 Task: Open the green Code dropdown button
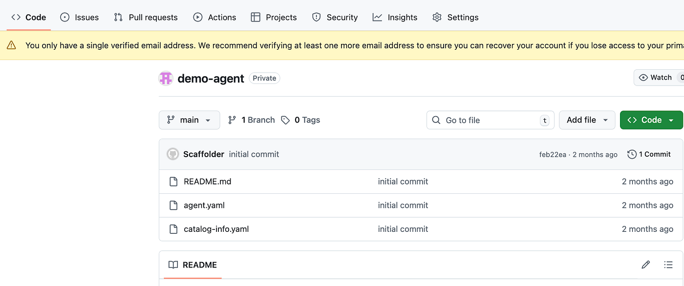click(651, 120)
